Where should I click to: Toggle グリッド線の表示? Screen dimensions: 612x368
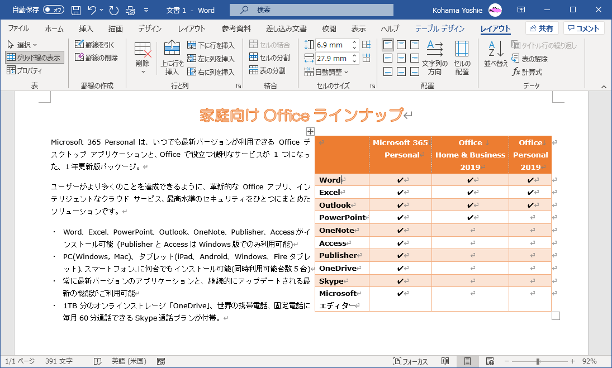pos(34,58)
